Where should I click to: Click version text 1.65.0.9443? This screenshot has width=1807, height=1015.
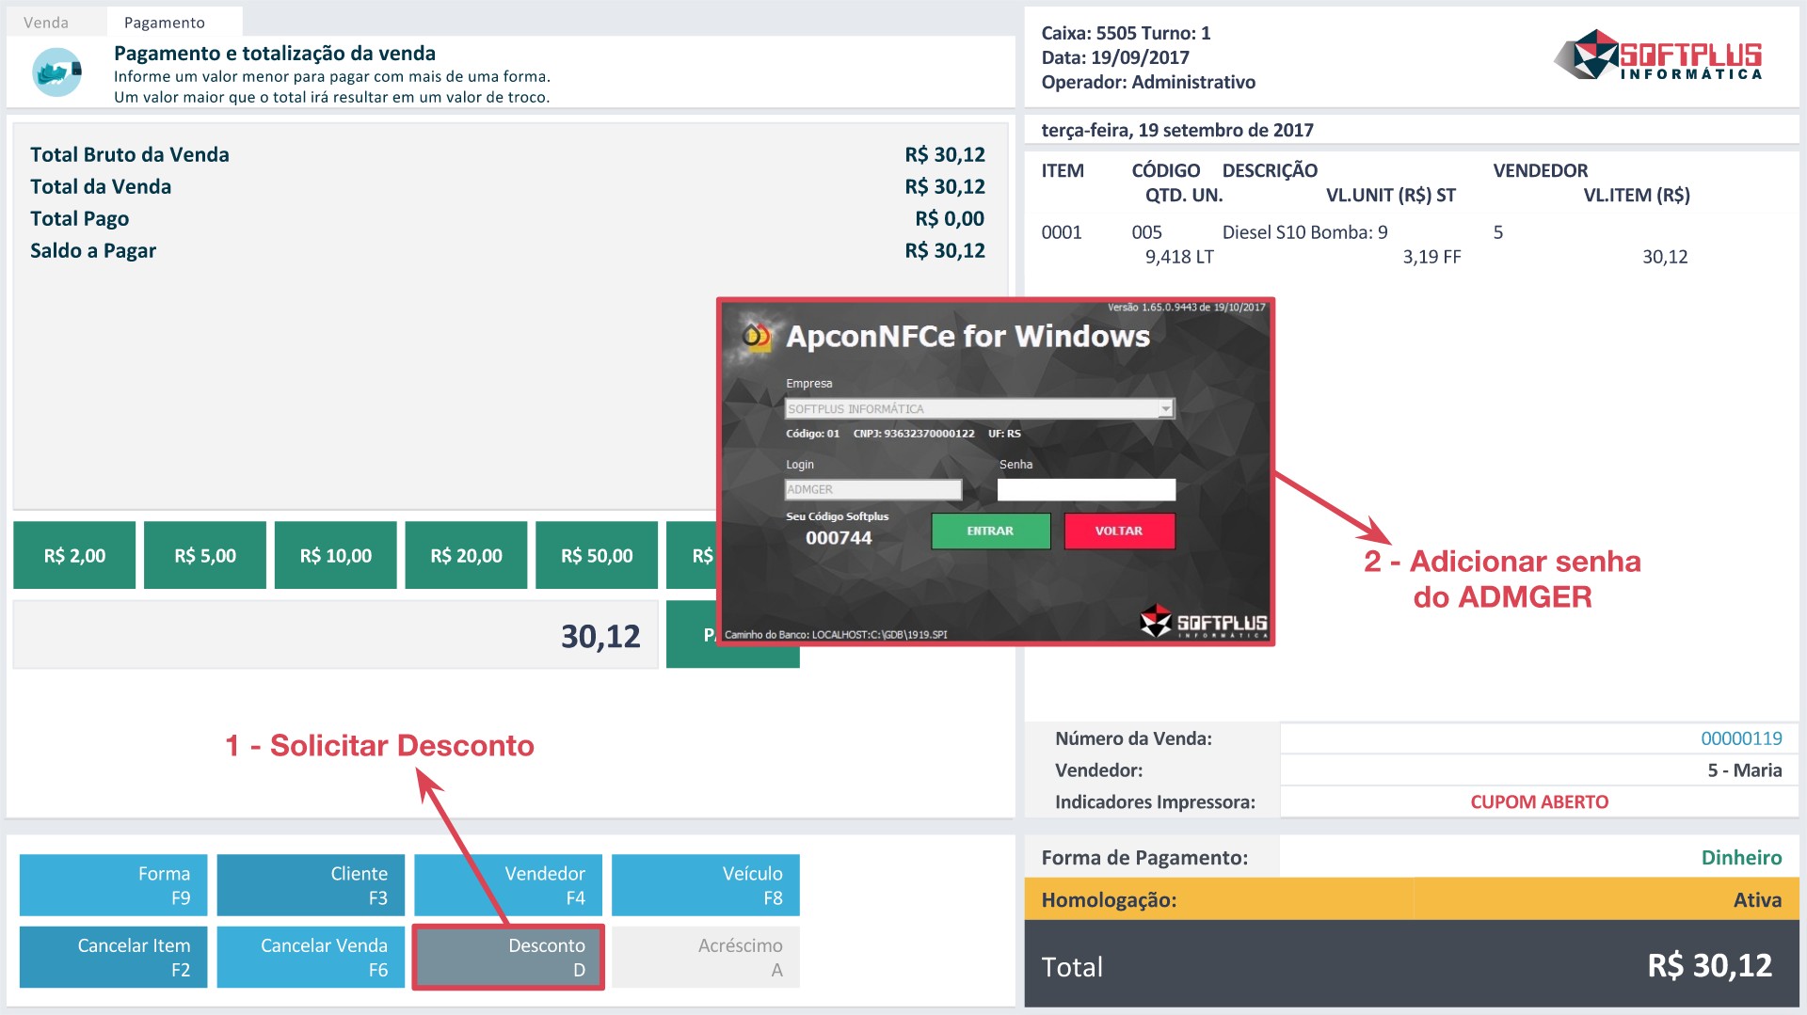[x=1186, y=308]
